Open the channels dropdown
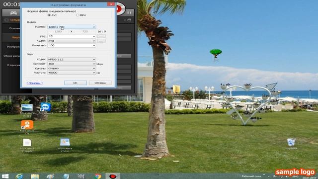Image resolution: width=318 pixels, height=179 pixels. click(x=72, y=68)
